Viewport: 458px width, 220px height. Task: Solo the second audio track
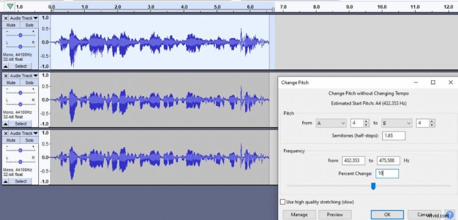coord(29,82)
